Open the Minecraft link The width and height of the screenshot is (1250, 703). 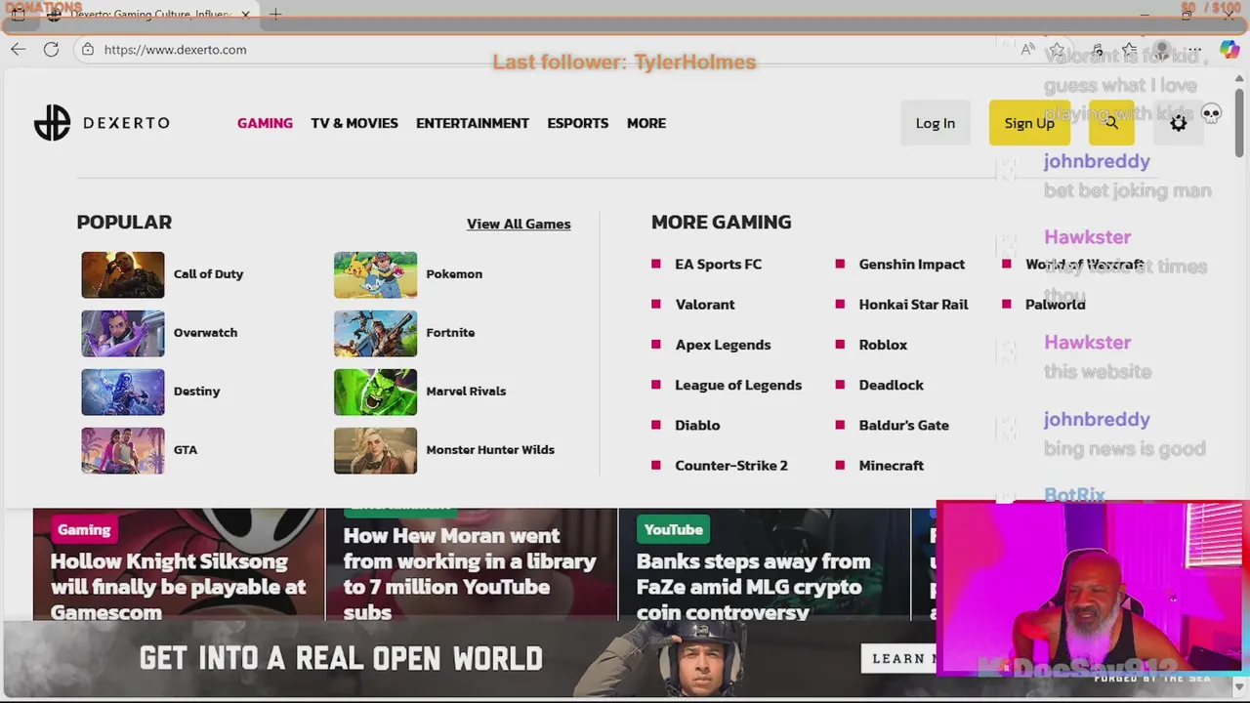coord(891,465)
